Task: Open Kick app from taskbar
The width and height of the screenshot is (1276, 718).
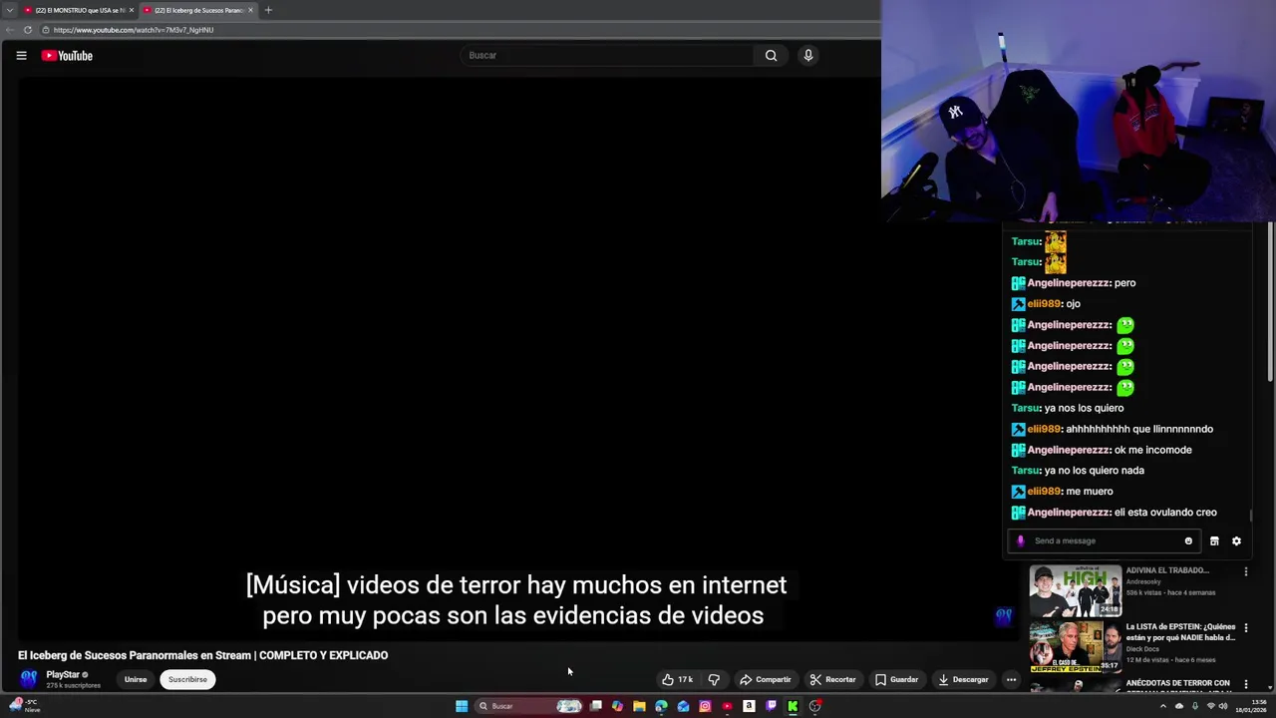Action: (x=793, y=706)
